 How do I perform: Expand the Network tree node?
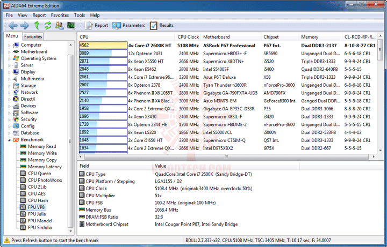pos(9,92)
